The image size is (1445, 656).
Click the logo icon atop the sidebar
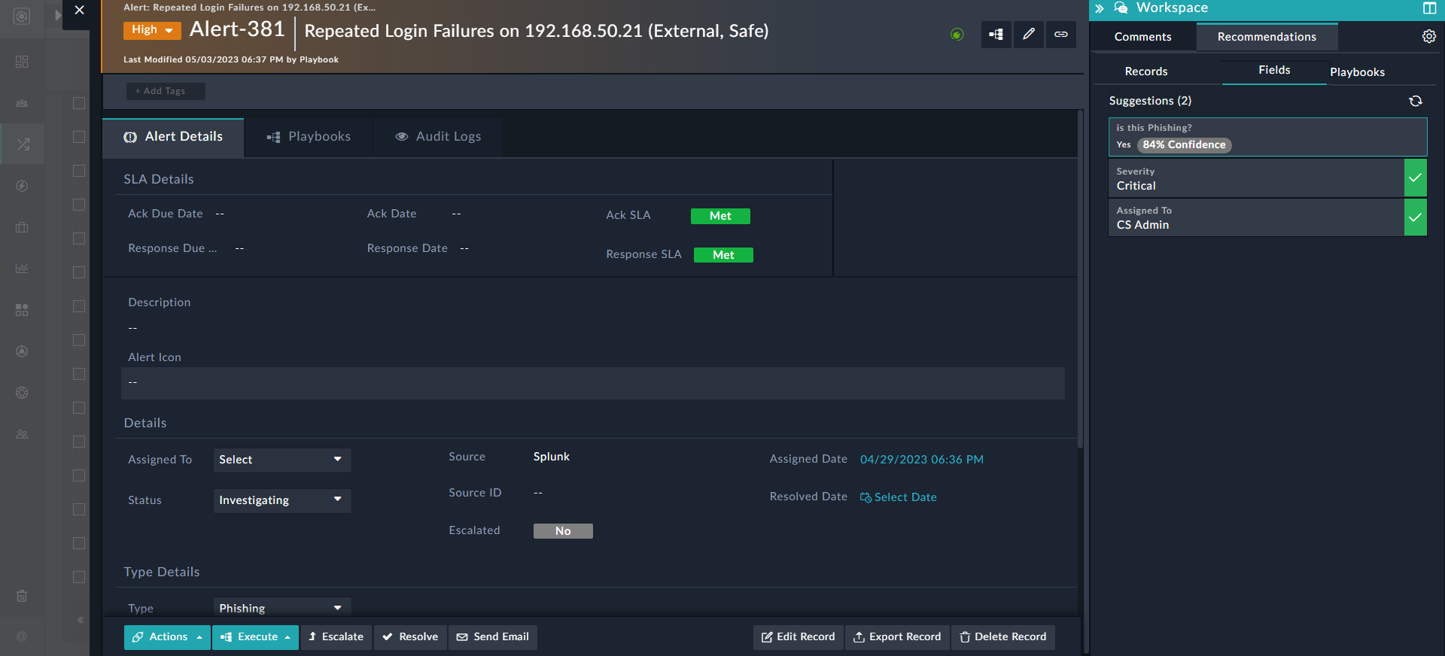(22, 16)
